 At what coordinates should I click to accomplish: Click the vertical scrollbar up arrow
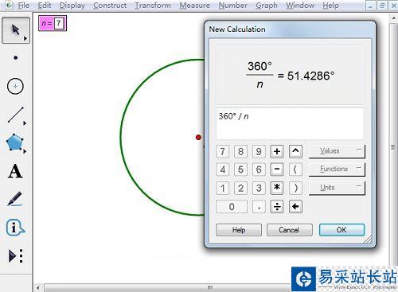[x=394, y=18]
